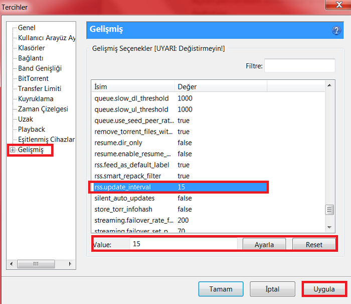Apply changes with the Uygula button
This screenshot has width=351, height=304.
pos(324,289)
